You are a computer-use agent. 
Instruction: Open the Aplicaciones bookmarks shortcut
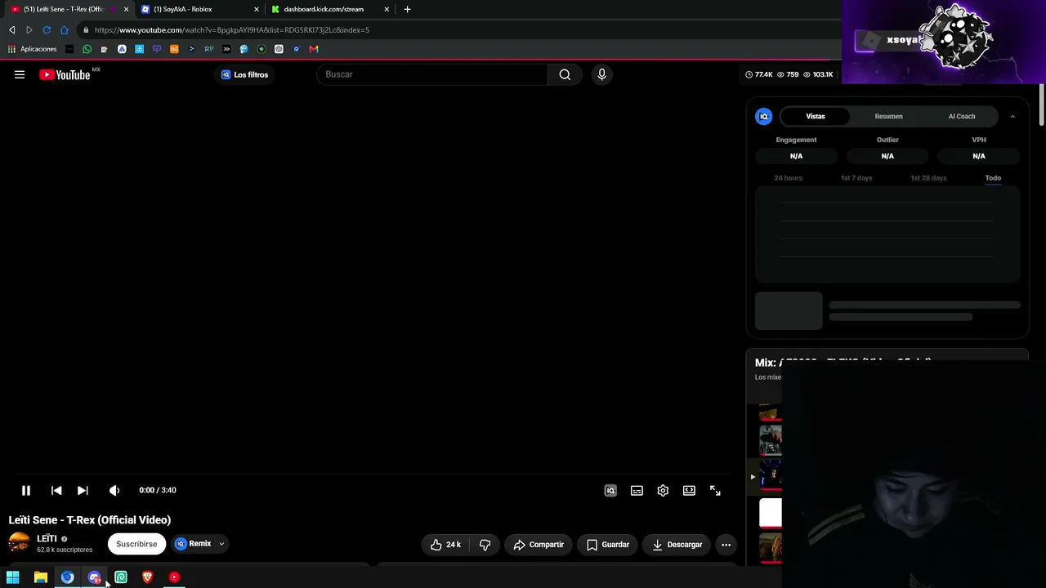click(x=33, y=49)
